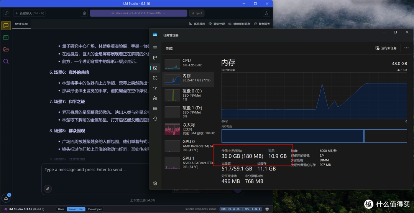
Task: Click 运行新任务 run new task button
Action: coord(386,48)
